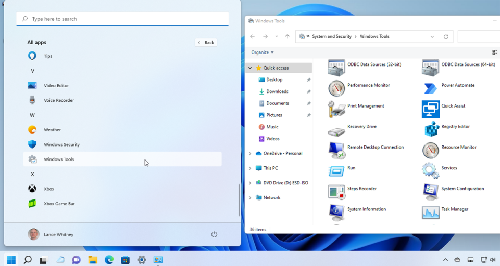Open Microsoft Edge from taskbar
This screenshot has height=266, width=500.
coord(109,260)
